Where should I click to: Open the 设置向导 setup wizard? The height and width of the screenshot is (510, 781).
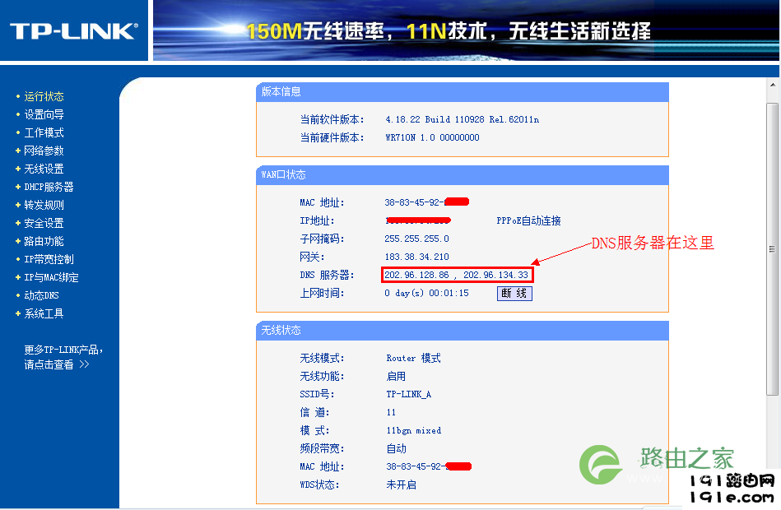point(44,114)
